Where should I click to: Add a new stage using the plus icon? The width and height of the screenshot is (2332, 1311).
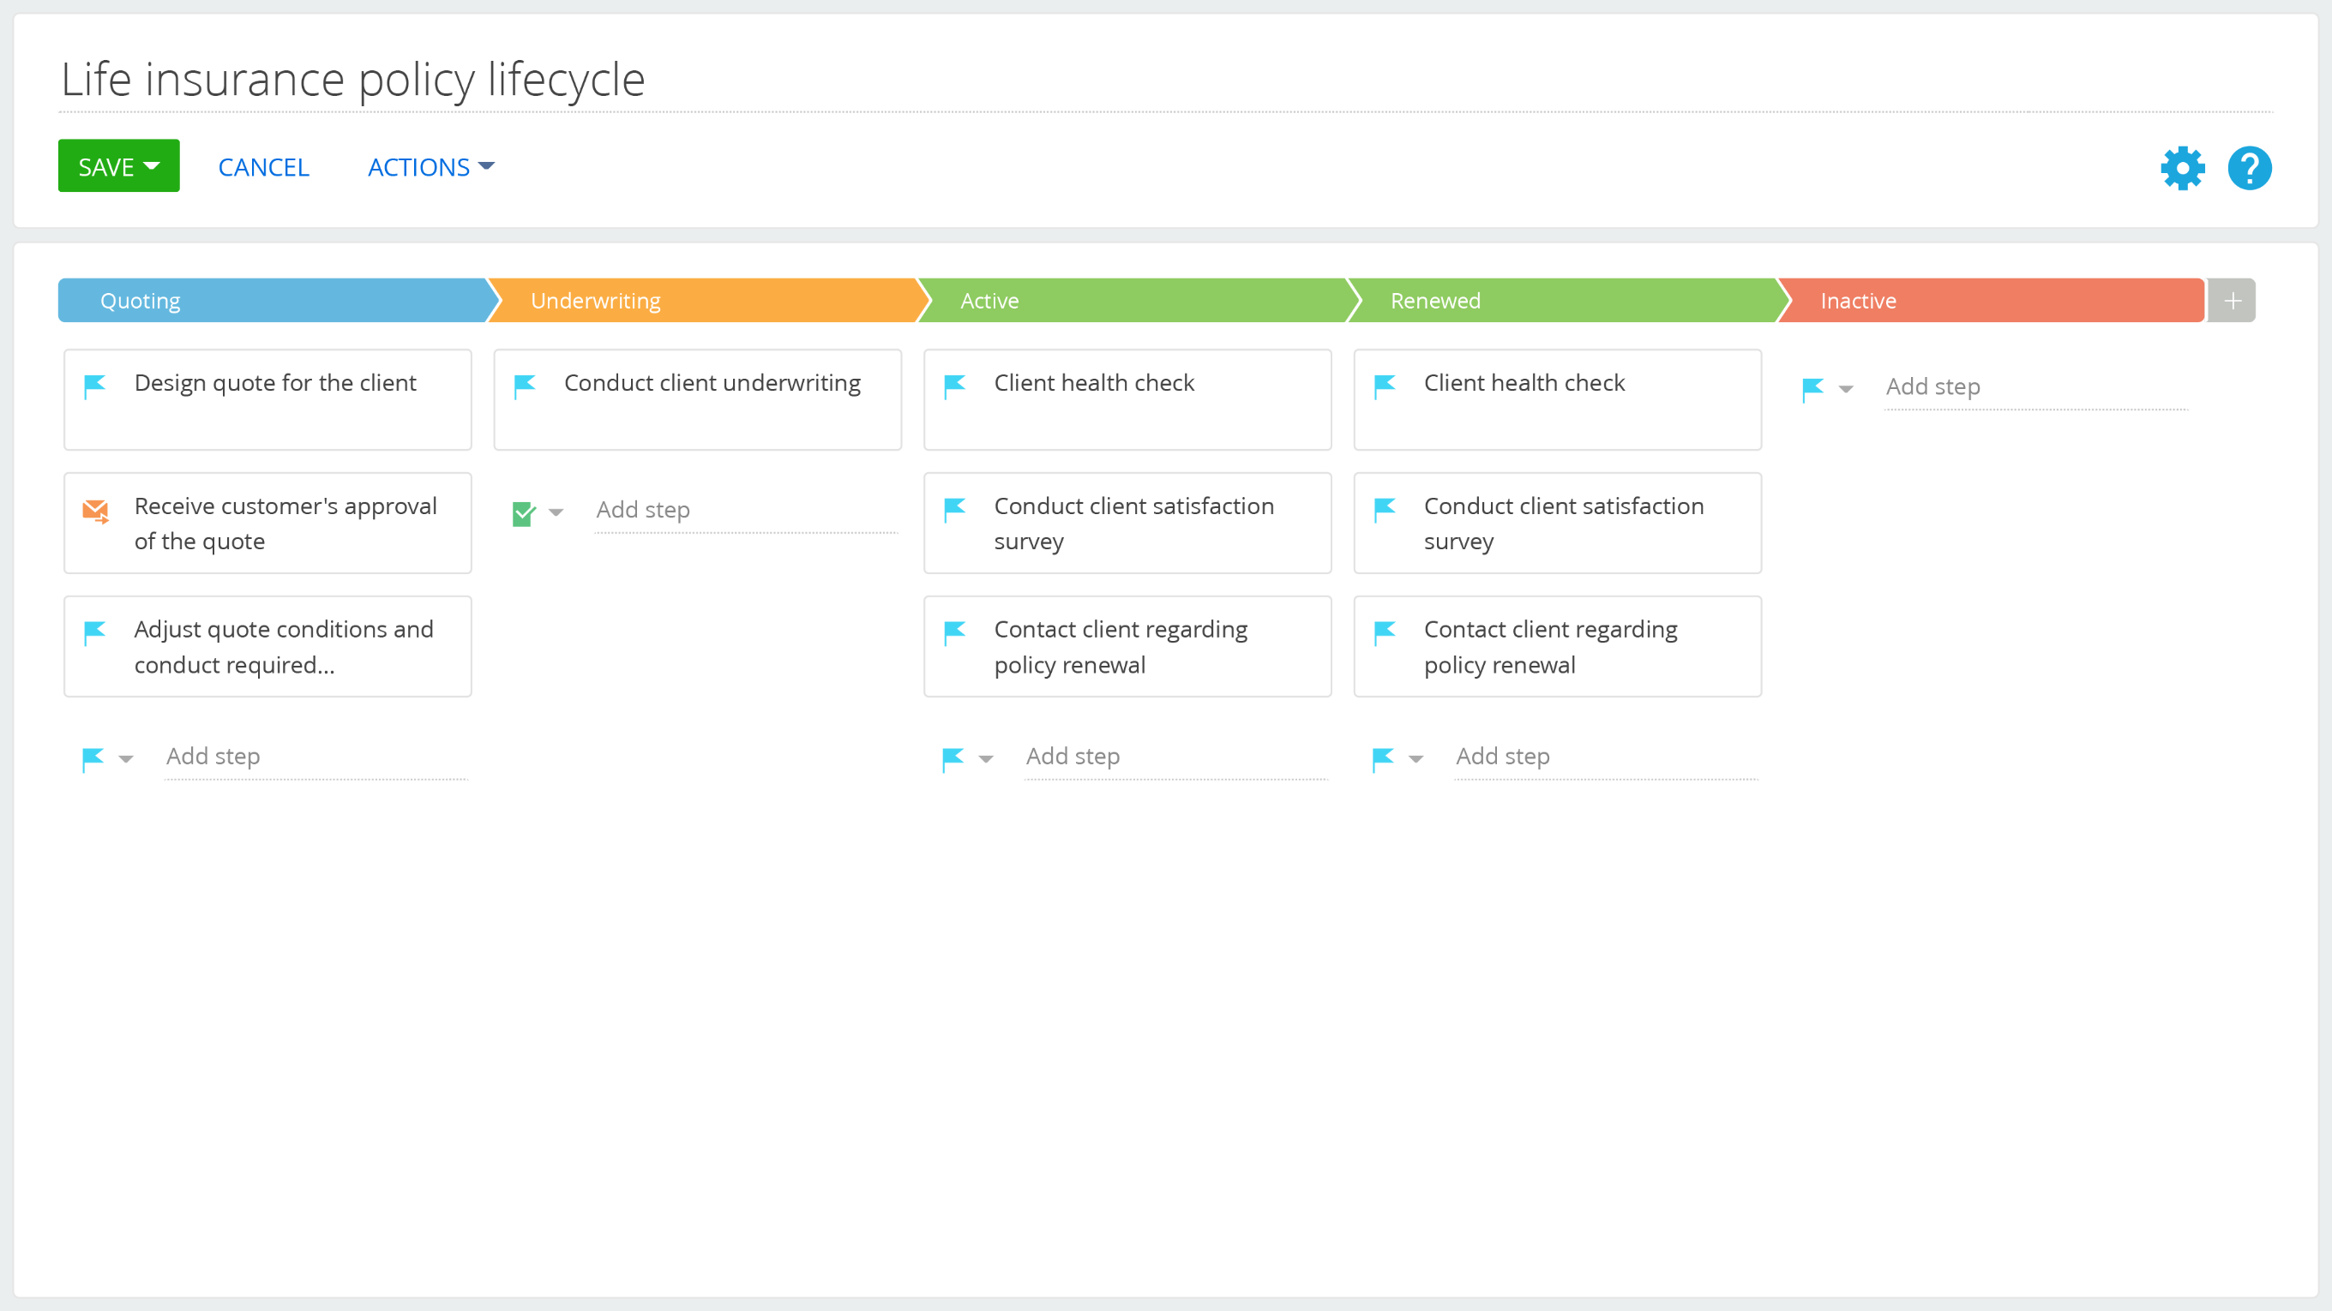[2231, 300]
